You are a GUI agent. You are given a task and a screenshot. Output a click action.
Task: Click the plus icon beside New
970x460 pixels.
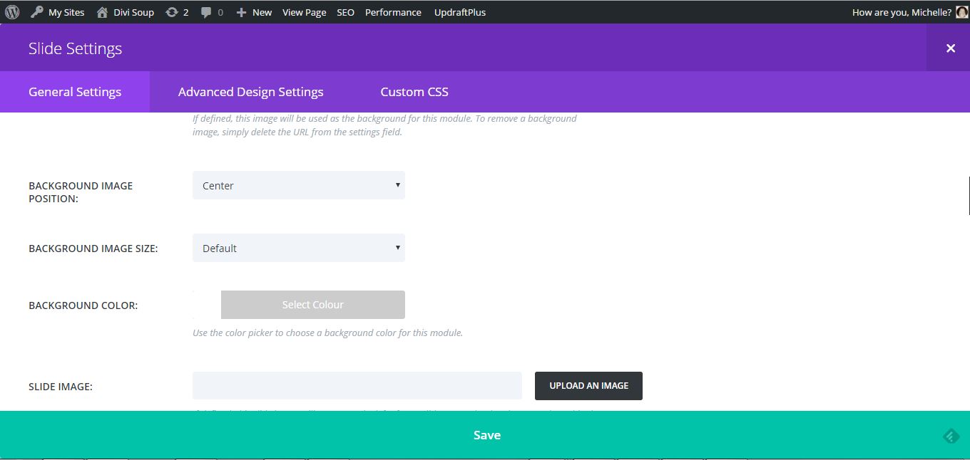point(241,12)
